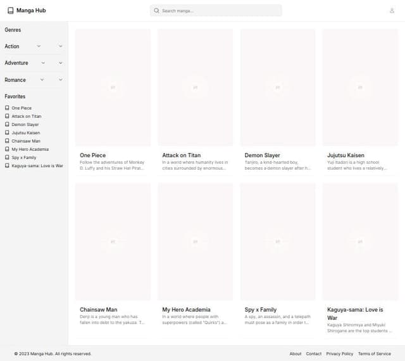Click the search magnifier icon

[156, 11]
